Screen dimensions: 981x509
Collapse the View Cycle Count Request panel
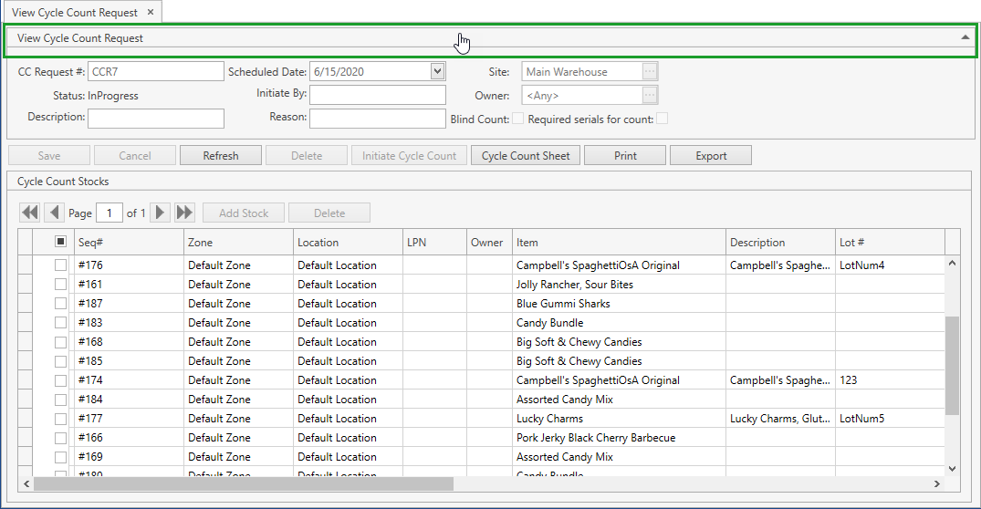click(x=965, y=38)
